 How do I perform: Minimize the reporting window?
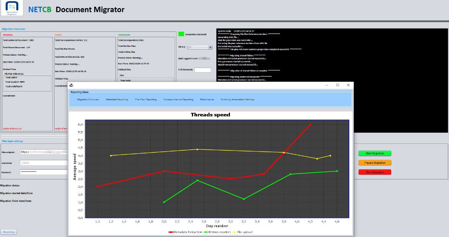327,85
